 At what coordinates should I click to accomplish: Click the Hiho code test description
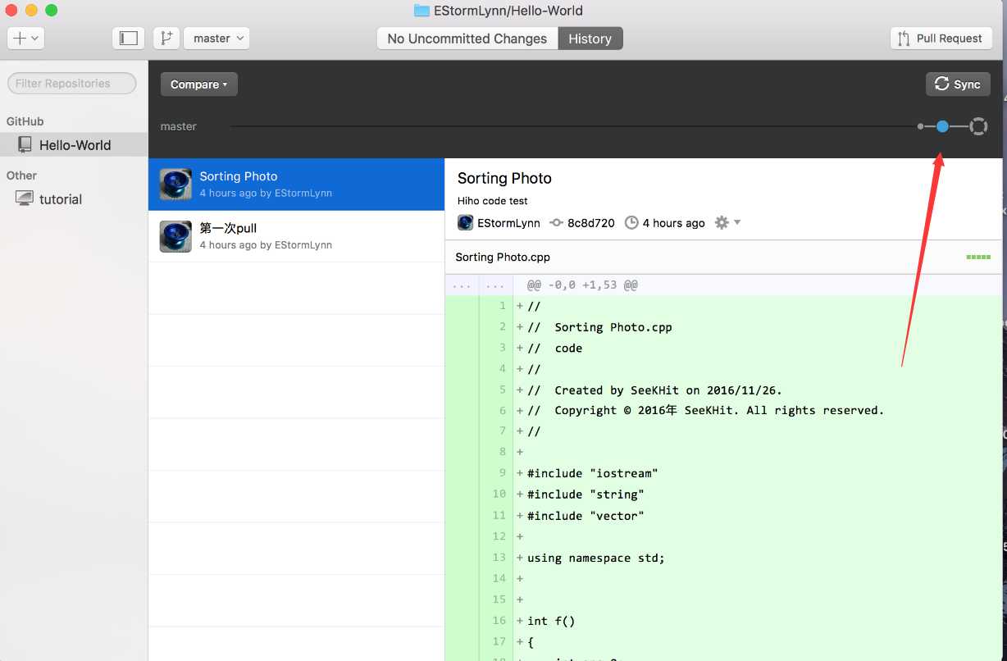pyautogui.click(x=492, y=201)
